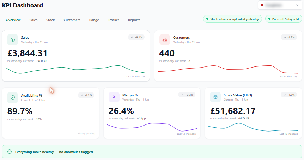Switch to the Sales tab
The height and width of the screenshot is (160, 304).
34,20
